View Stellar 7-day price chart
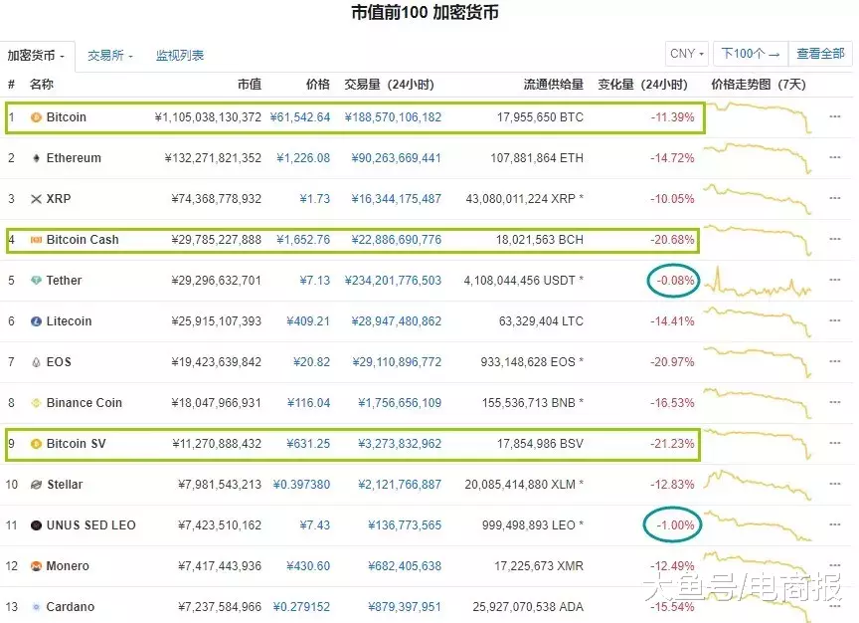The image size is (859, 623). (758, 485)
